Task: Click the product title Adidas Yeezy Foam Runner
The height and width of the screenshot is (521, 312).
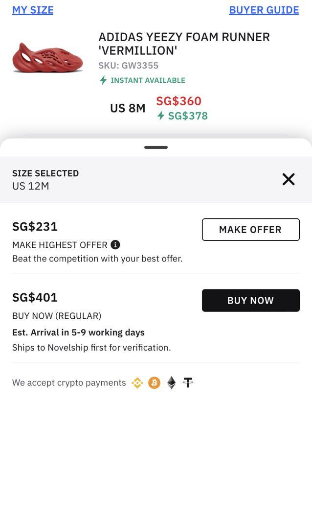Action: [184, 44]
